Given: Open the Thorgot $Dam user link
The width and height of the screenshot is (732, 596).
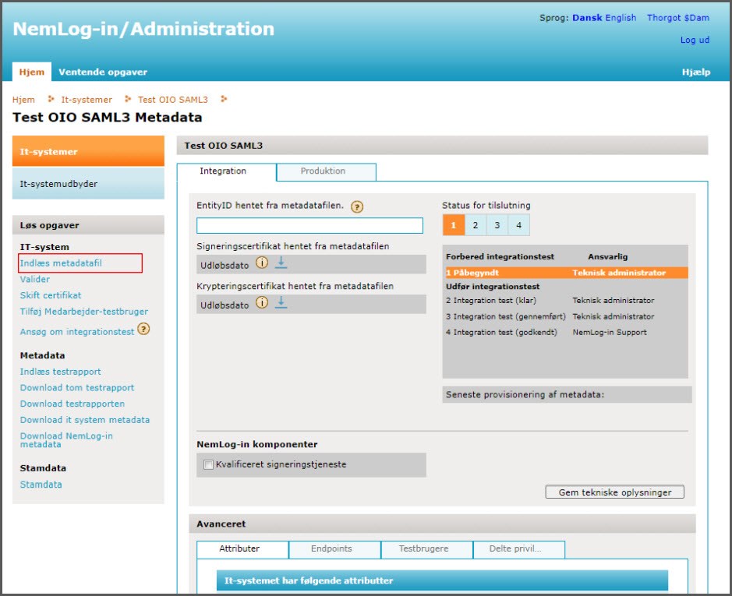Looking at the screenshot, I should [678, 18].
